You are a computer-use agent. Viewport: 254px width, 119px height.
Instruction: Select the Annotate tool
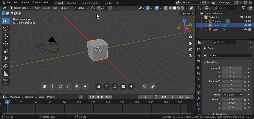pos(6,66)
